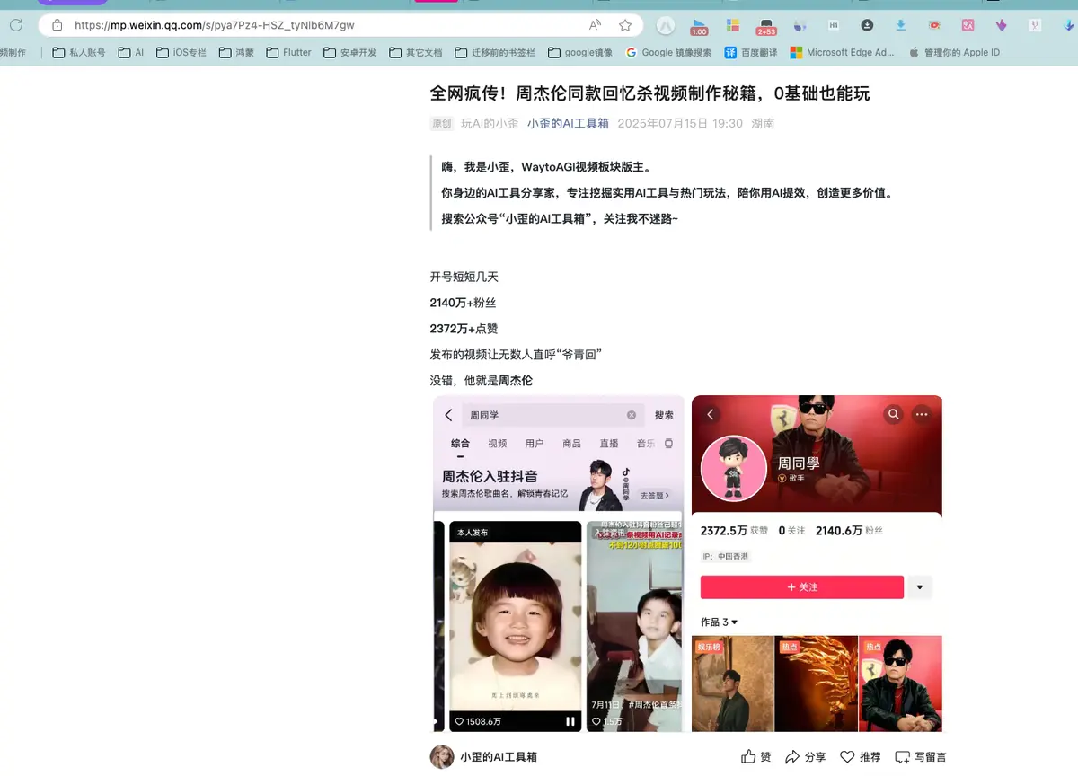This screenshot has width=1078, height=776.
Task: Select the 用户 tab
Action: click(535, 443)
